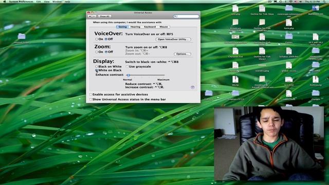Viewport: 329px width, 185px height.
Task: Open the View menu
Action: pos(47,2)
